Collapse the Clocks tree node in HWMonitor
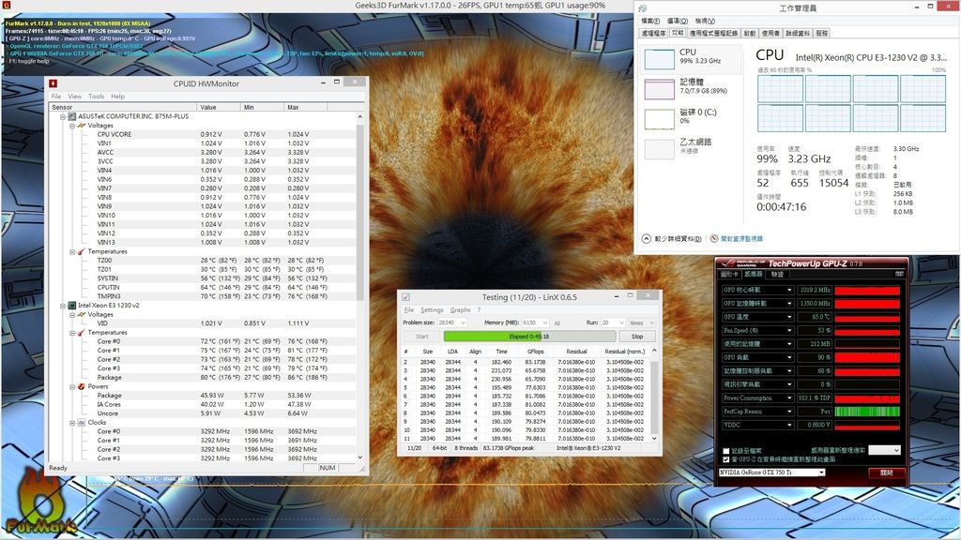The width and height of the screenshot is (961, 540). [72, 423]
